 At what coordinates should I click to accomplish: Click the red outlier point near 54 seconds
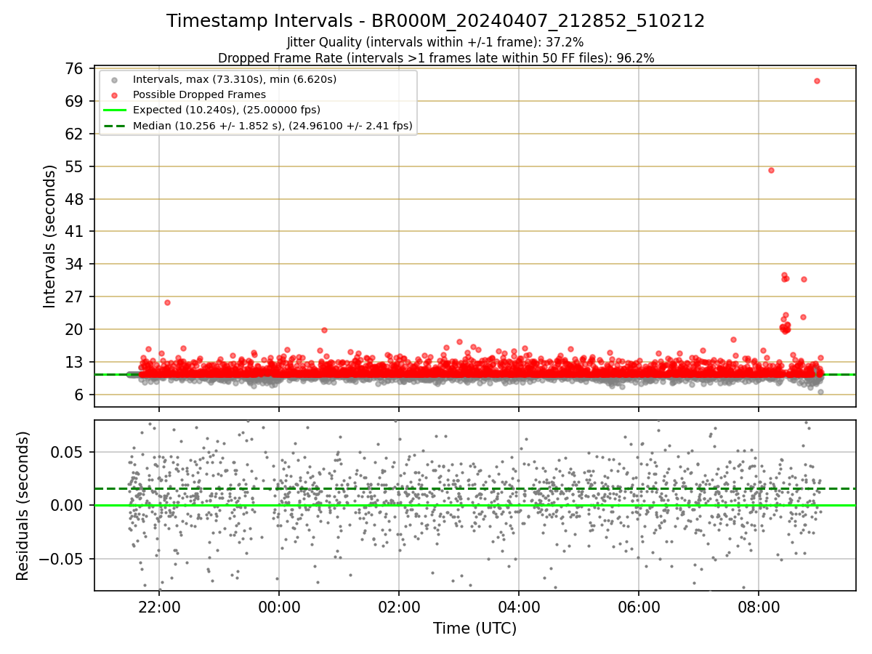pyautogui.click(x=771, y=170)
